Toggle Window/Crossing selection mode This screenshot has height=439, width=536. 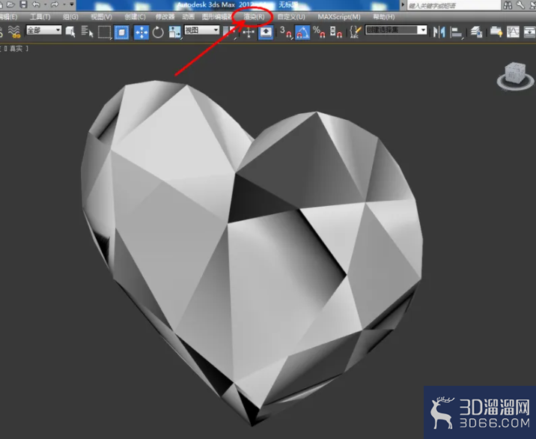(121, 32)
